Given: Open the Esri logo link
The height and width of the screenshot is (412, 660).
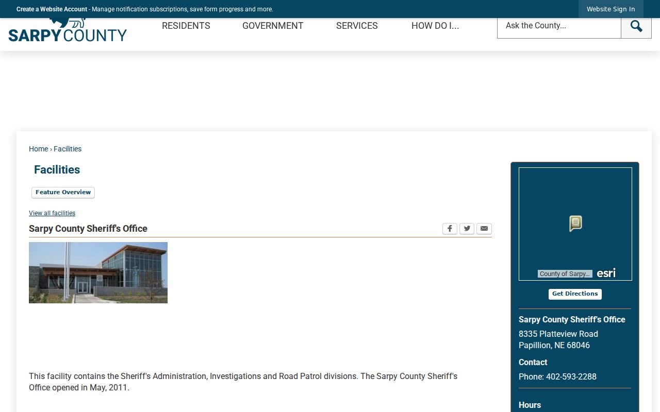Looking at the screenshot, I should [606, 273].
